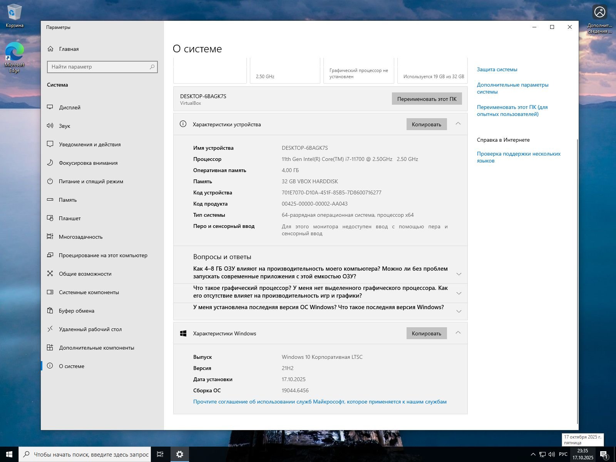Open Notifications and actions settings page
Viewport: 616px width, 462px height.
tap(90, 144)
